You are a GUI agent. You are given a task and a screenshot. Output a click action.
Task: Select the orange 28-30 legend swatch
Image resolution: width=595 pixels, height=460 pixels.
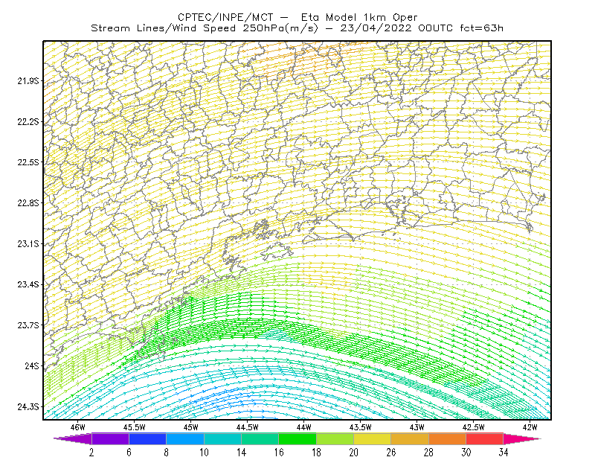[x=448, y=438]
